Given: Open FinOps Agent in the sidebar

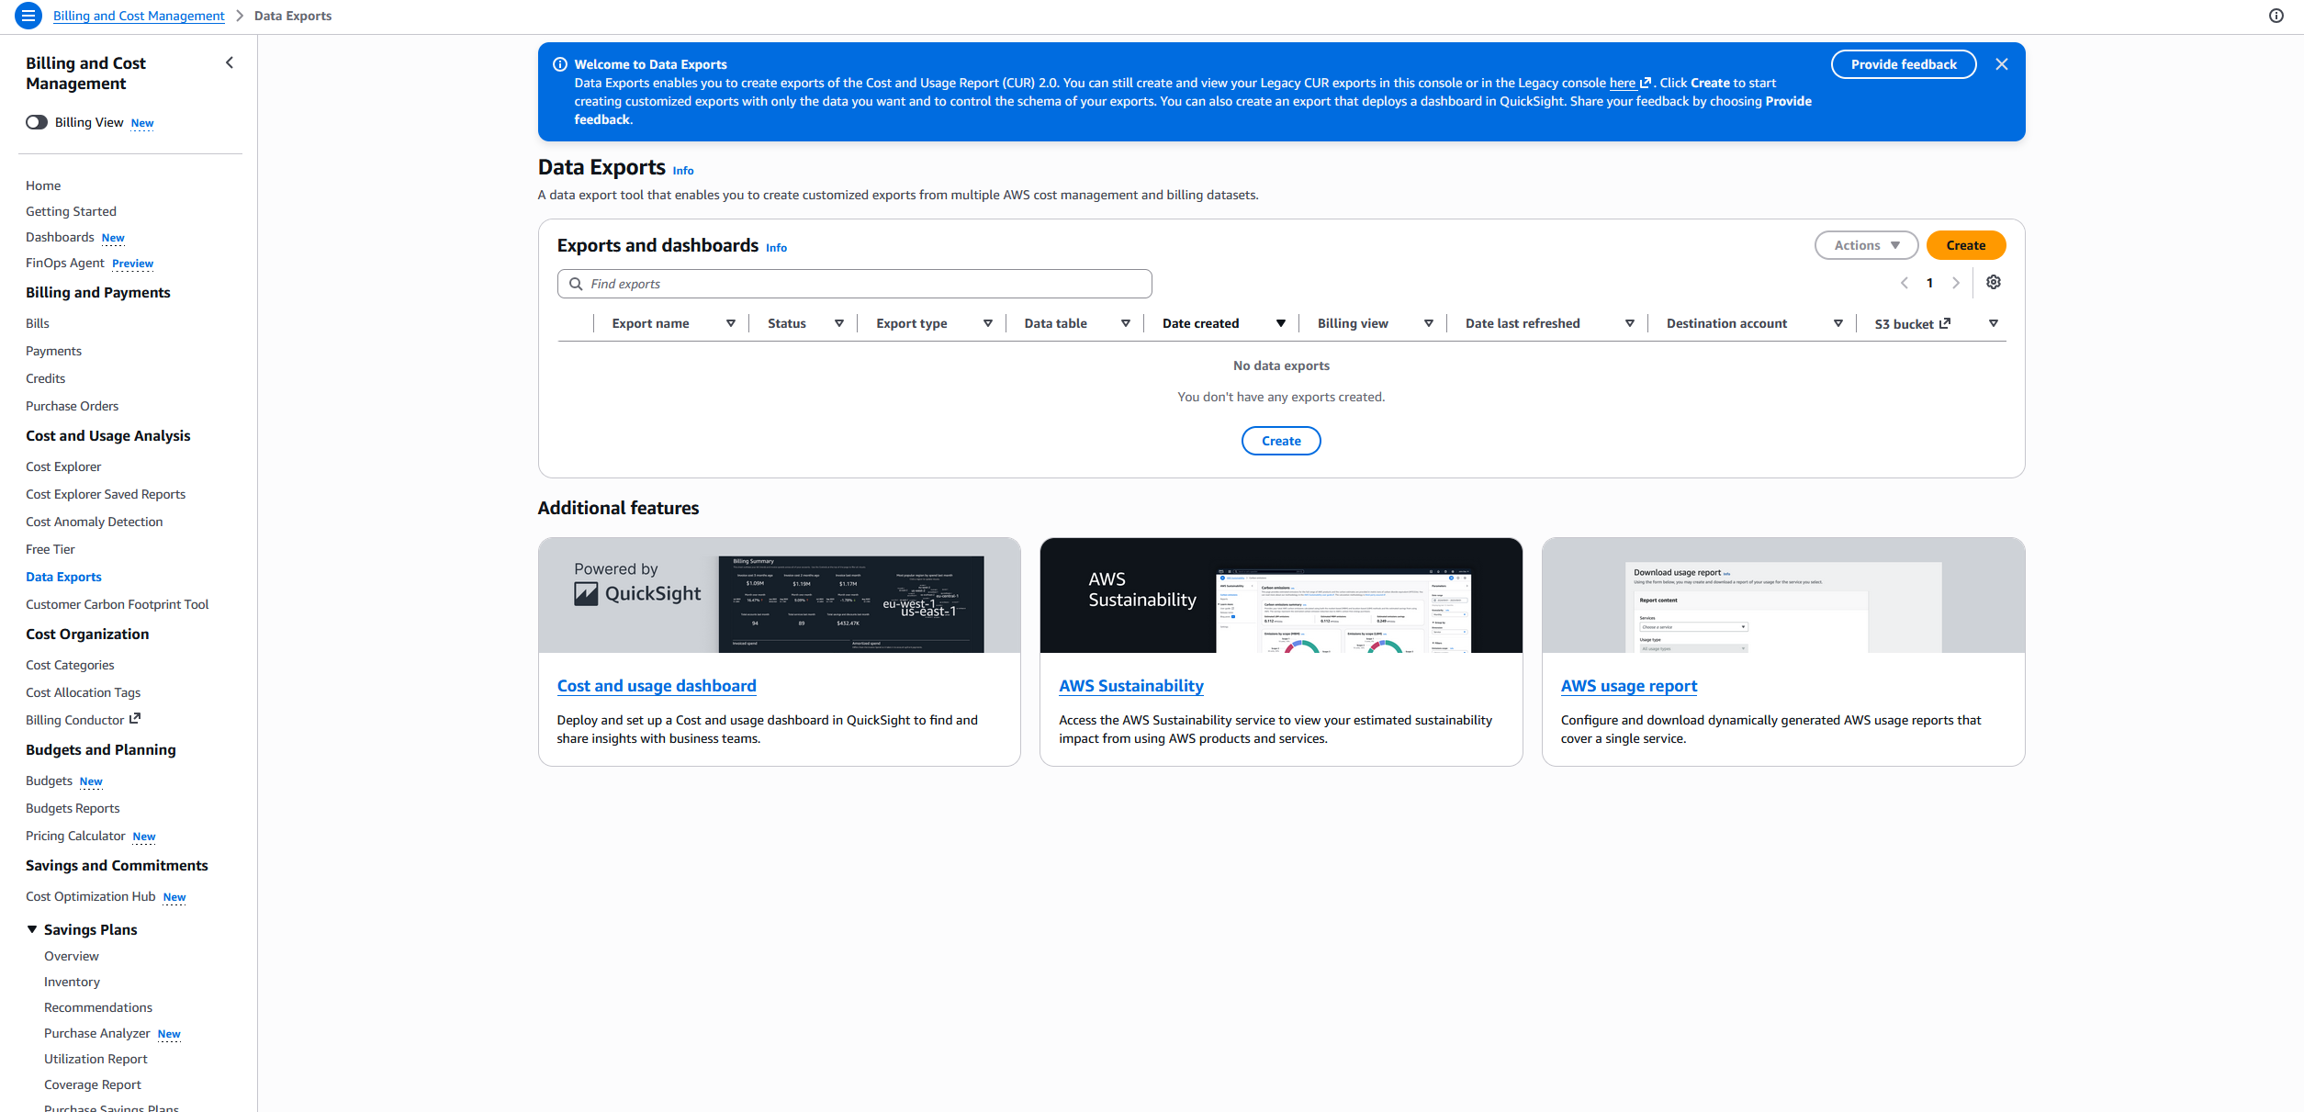Looking at the screenshot, I should pos(65,263).
